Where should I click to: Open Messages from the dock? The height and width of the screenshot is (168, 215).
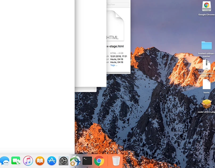5,161
